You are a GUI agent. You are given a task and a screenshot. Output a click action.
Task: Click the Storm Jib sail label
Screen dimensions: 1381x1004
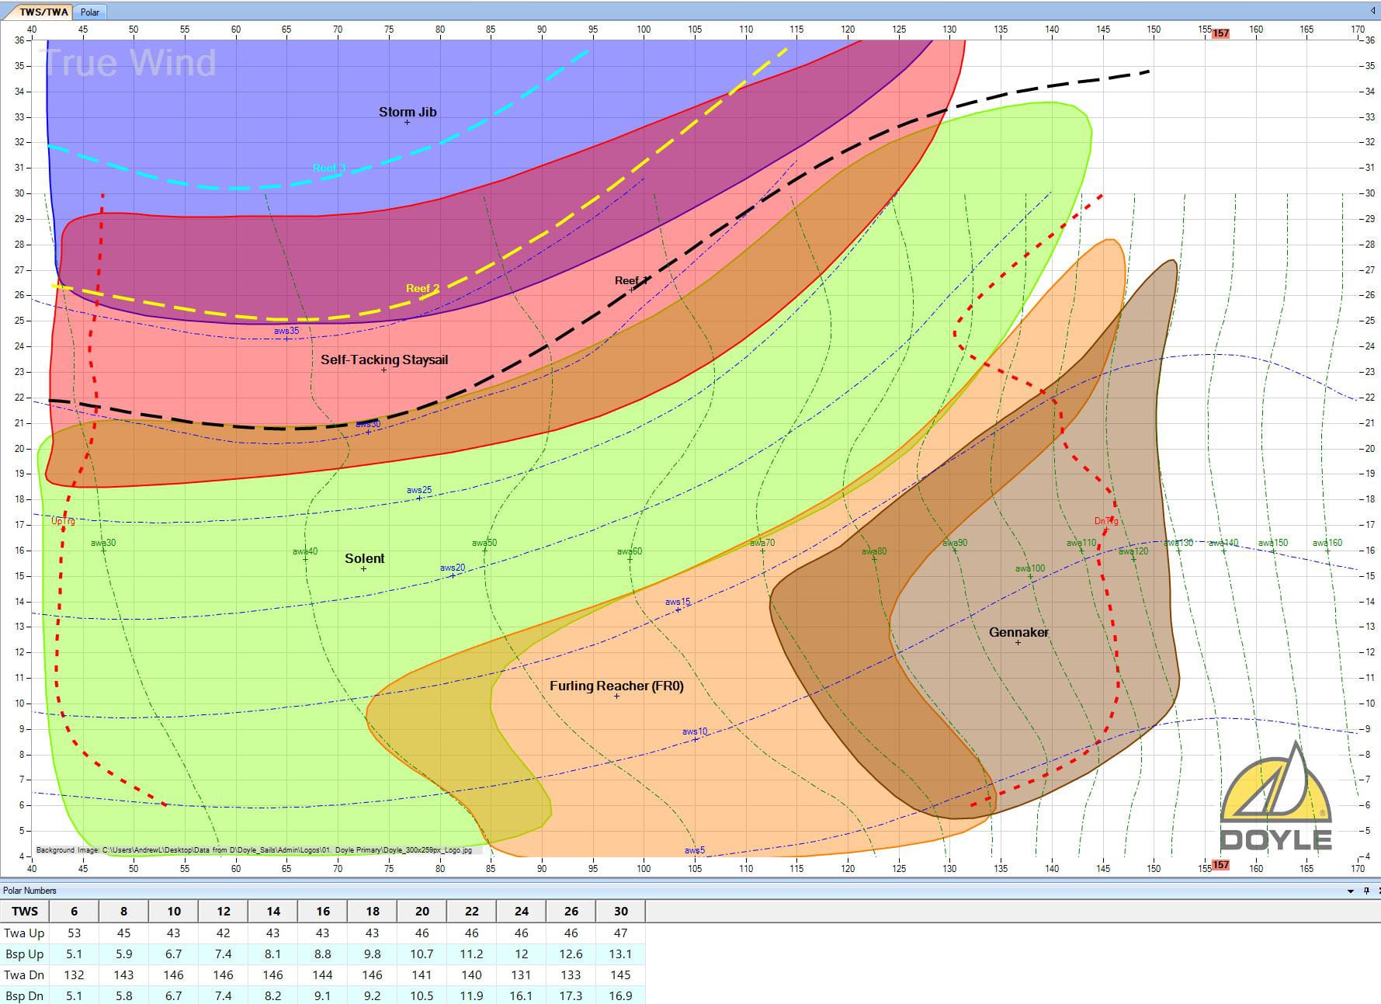pyautogui.click(x=408, y=112)
